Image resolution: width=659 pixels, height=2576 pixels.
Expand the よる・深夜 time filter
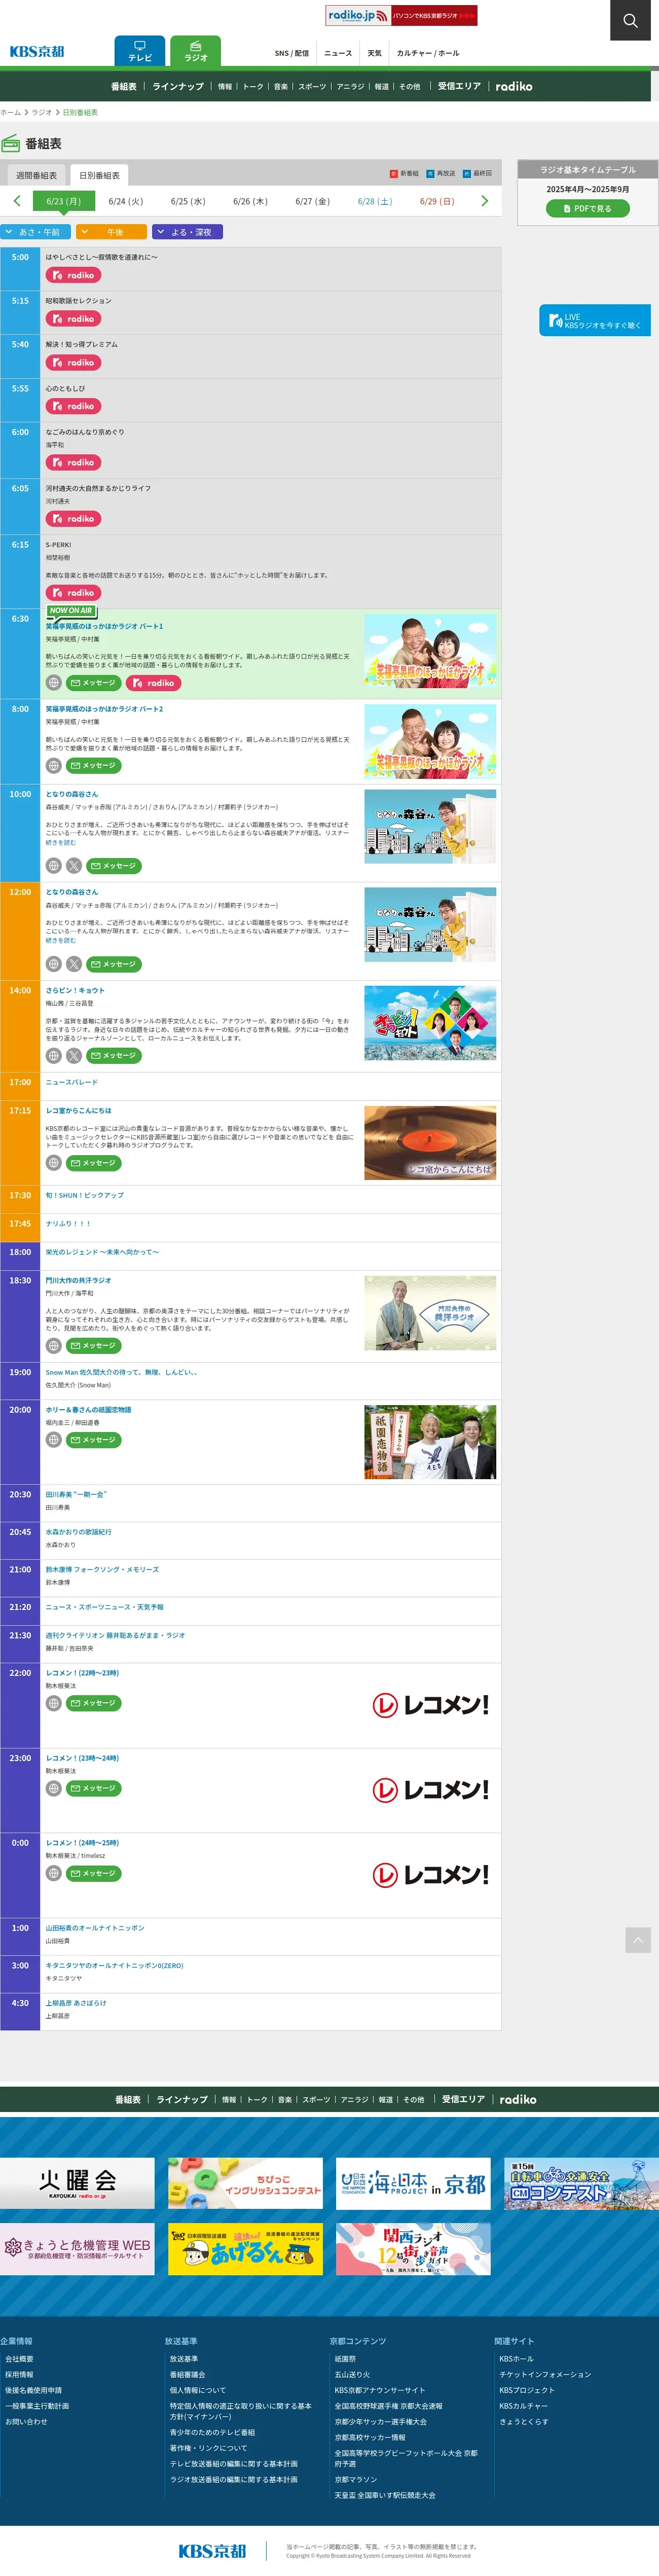point(187,232)
